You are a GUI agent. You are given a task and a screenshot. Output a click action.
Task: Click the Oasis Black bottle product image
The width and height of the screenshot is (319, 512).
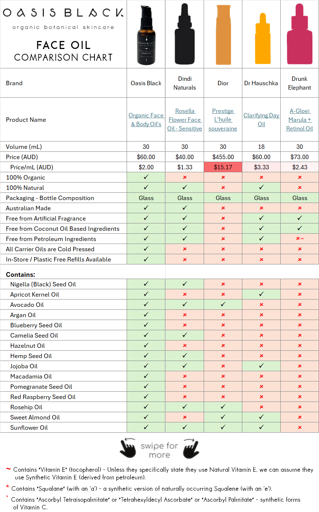pos(146,35)
